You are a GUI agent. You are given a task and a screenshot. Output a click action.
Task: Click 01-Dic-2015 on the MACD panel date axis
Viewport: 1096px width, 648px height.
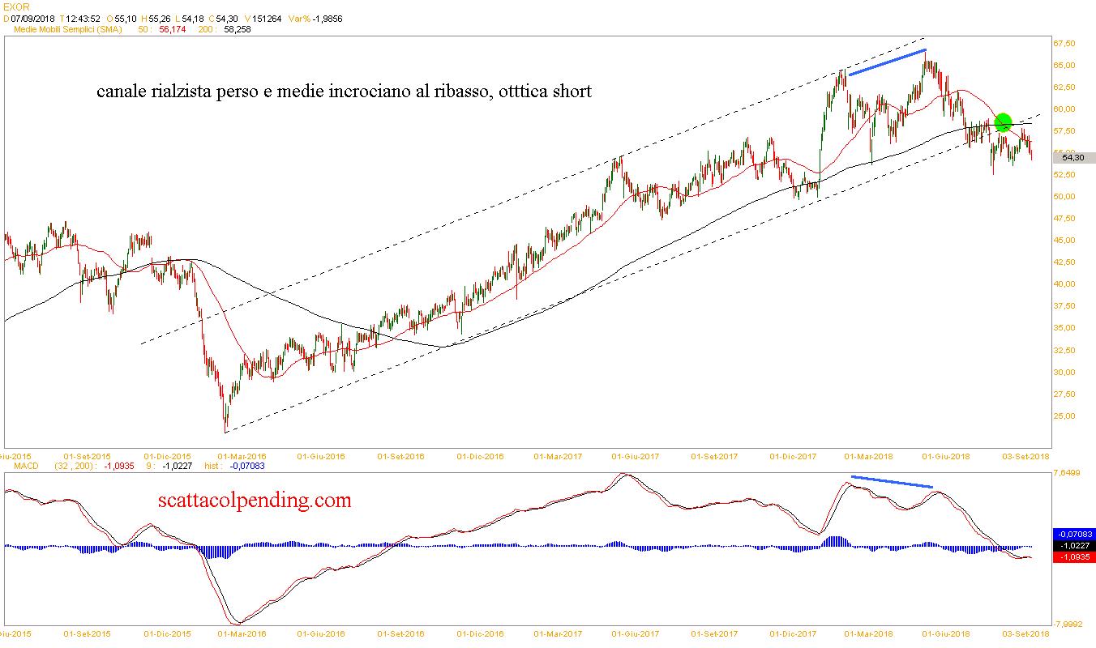click(x=168, y=634)
